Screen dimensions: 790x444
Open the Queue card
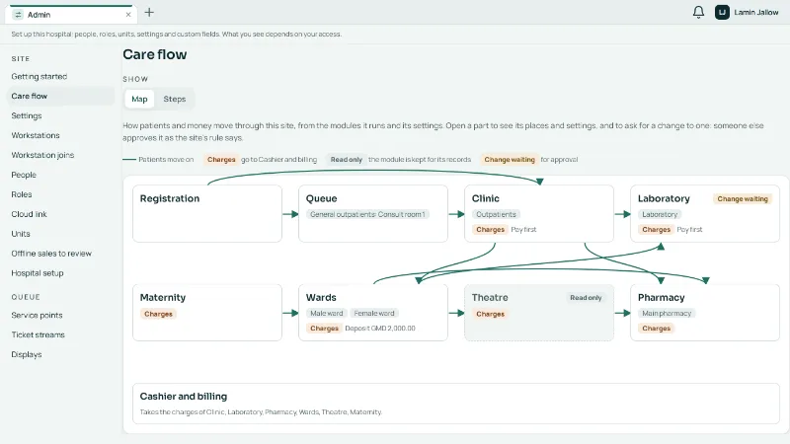coord(373,213)
